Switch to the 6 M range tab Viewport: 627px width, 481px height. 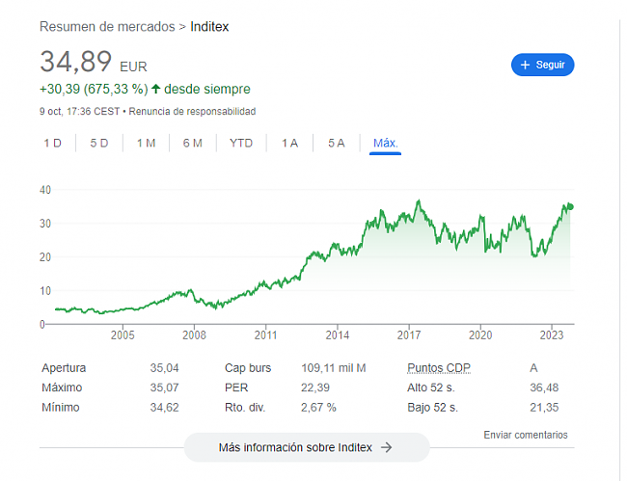[x=193, y=143]
